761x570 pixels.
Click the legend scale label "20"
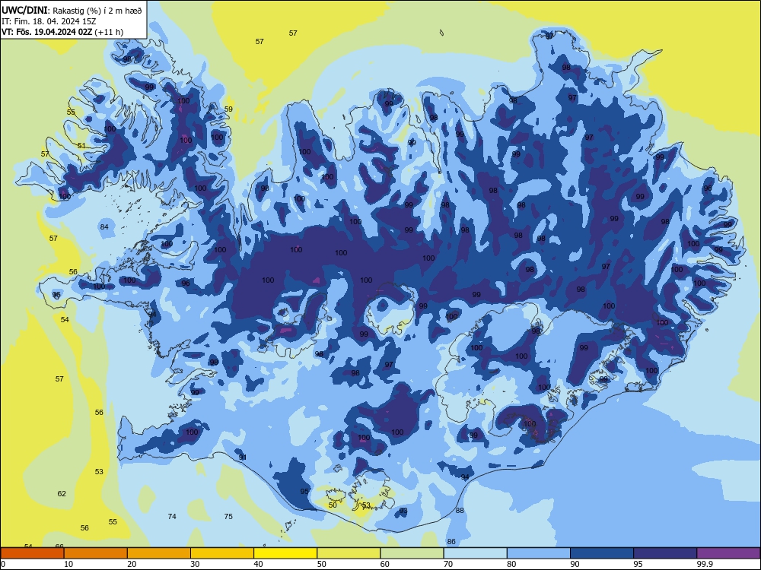click(x=132, y=564)
